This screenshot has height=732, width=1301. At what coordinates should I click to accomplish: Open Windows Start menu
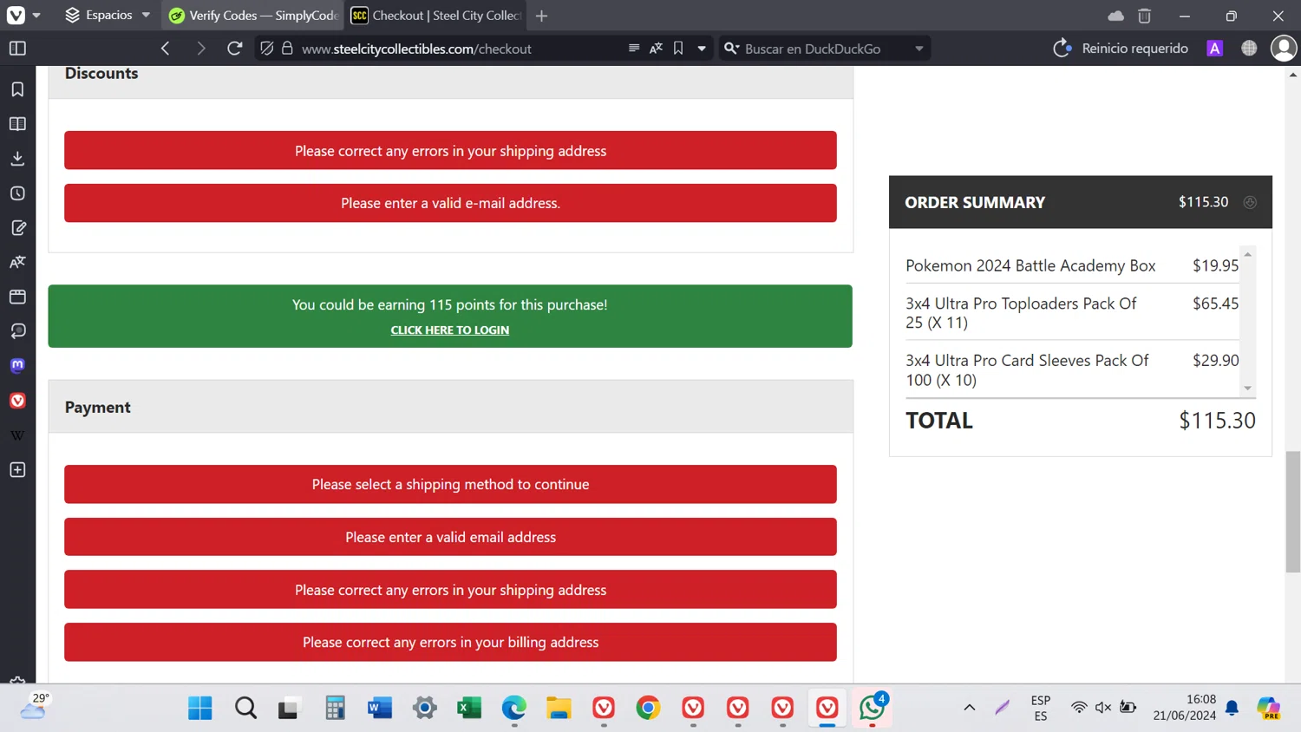click(200, 709)
